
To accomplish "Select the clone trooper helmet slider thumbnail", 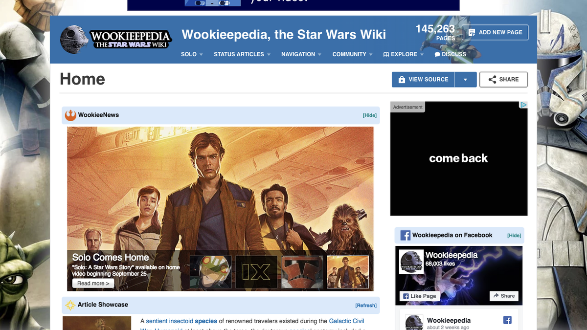I will [x=302, y=273].
